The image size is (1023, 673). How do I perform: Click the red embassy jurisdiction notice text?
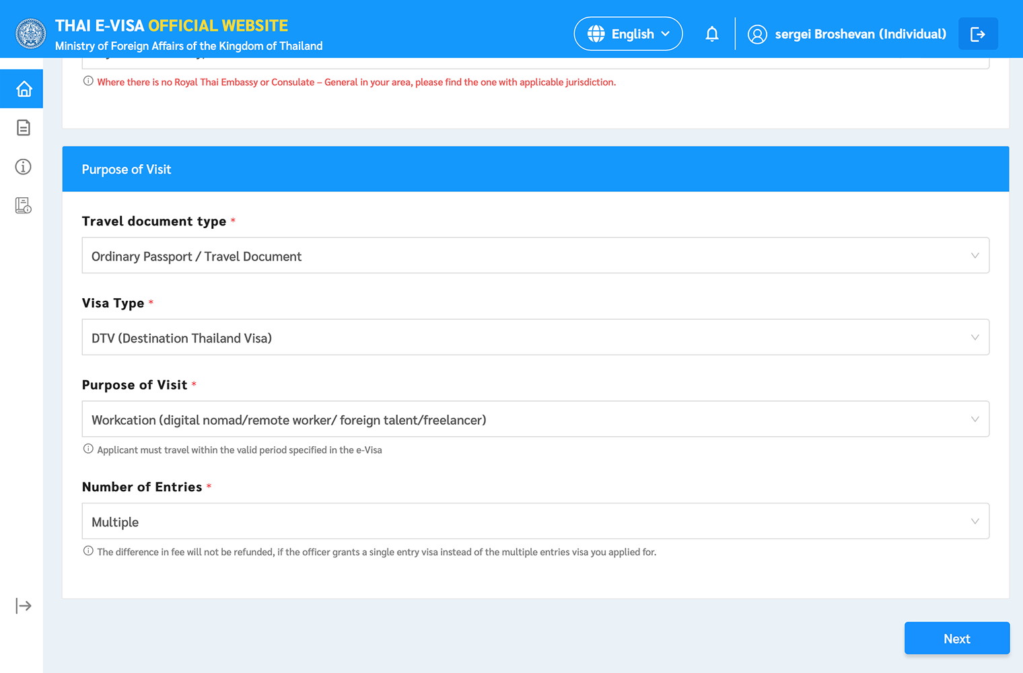(x=357, y=82)
